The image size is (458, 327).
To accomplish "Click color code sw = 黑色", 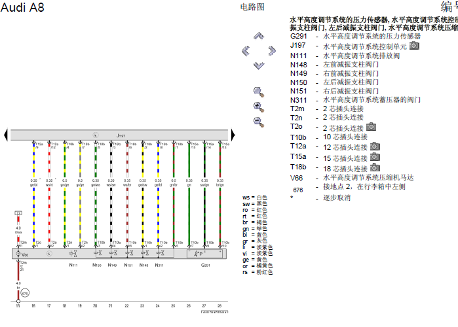I will (255, 203).
